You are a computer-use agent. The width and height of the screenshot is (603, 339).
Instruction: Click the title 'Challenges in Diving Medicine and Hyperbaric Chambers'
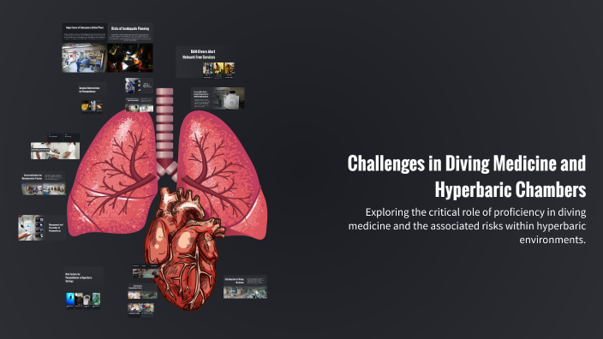(467, 176)
